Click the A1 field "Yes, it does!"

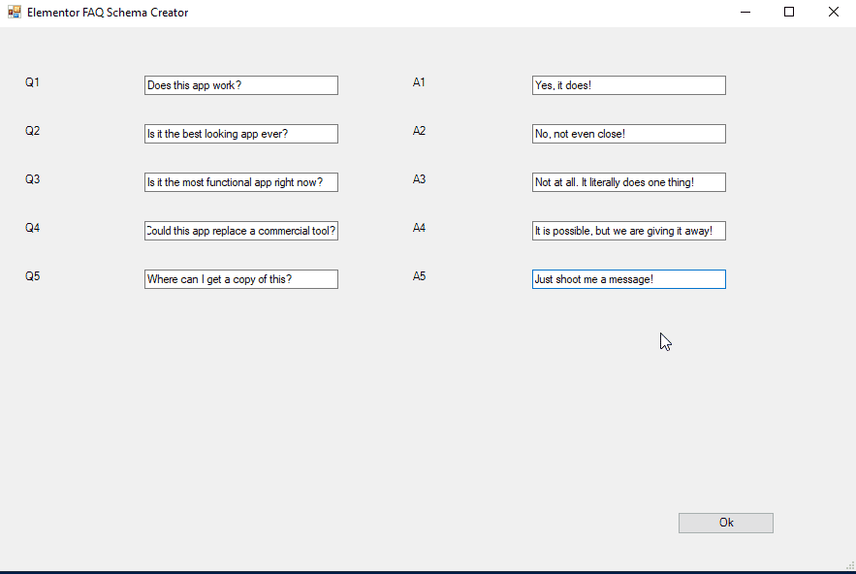[628, 85]
